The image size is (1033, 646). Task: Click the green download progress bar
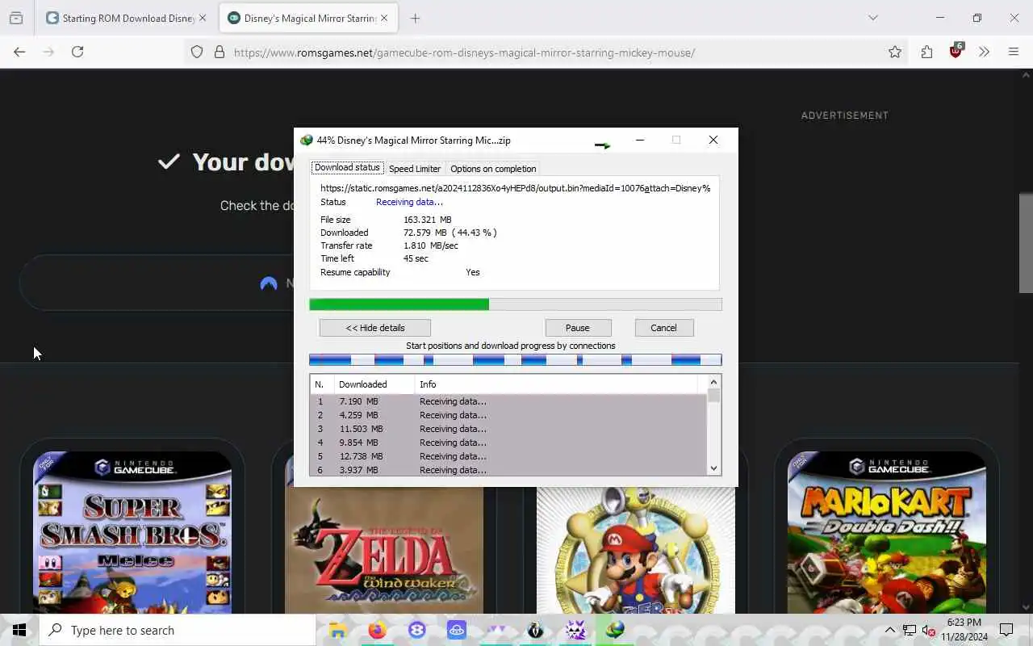(516, 304)
